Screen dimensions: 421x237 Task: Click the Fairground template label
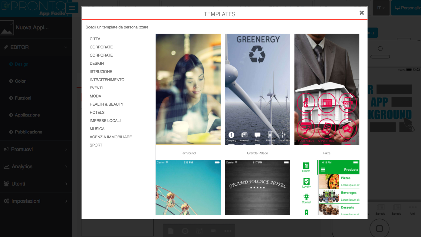pos(188,153)
